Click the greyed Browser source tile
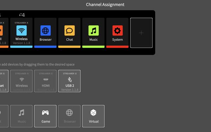The width and height of the screenshot is (211, 132). (x=69, y=116)
